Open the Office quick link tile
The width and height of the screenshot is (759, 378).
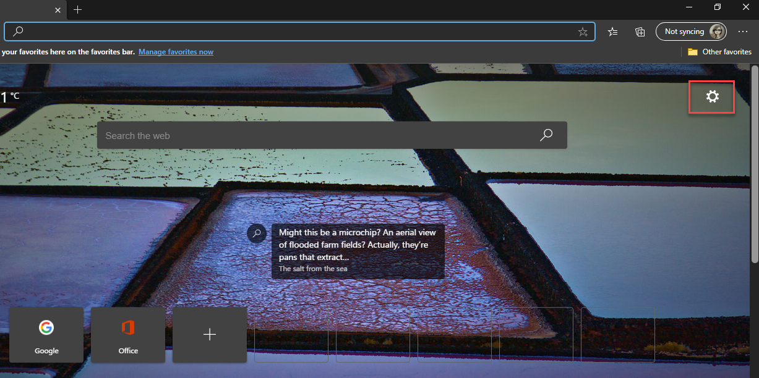click(x=128, y=334)
